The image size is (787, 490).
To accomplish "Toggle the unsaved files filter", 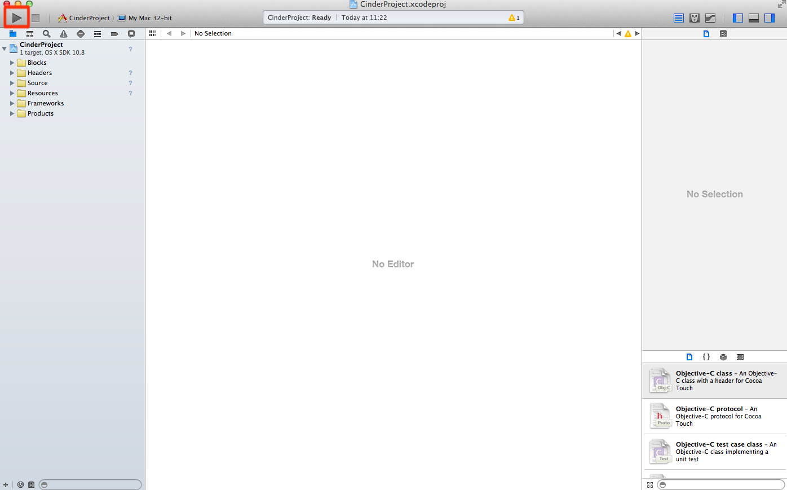I will tap(31, 484).
